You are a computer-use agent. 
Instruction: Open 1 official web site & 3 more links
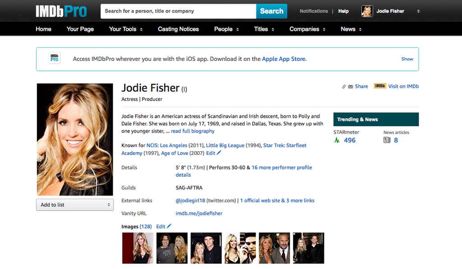click(277, 201)
